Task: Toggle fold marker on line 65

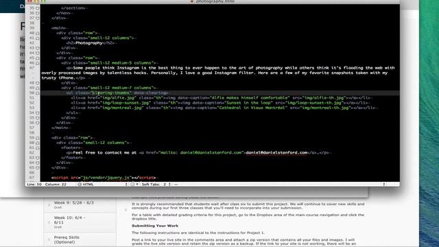Action: [37, 167]
